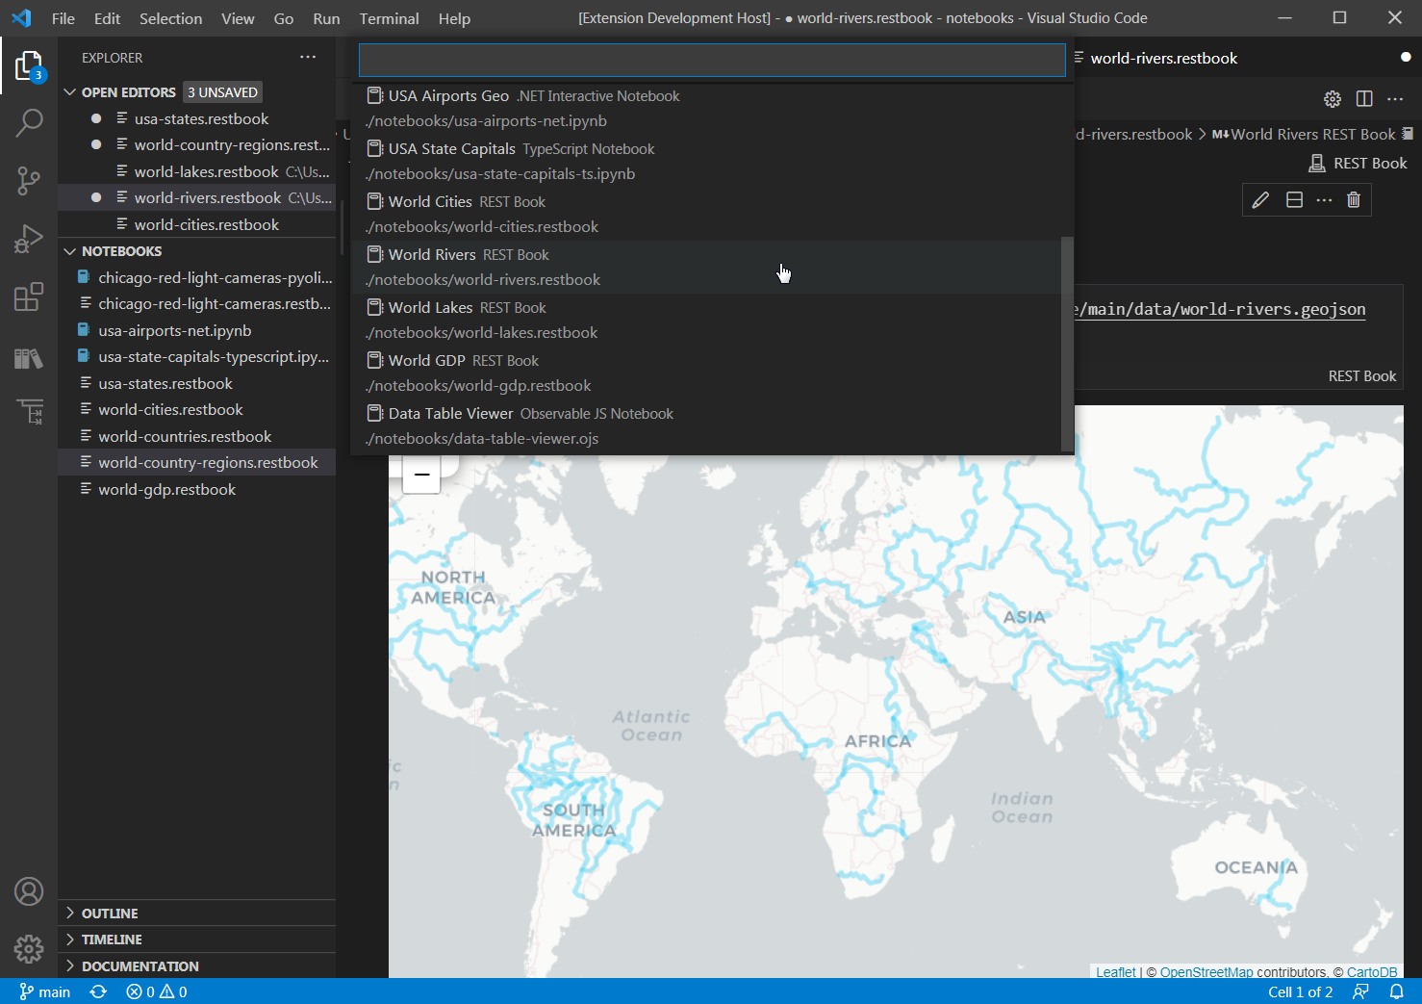Open chicago-red-light-cameras-pyolite notebook file

coord(197,277)
